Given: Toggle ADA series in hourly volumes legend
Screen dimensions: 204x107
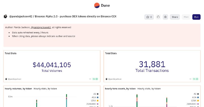Looking at the screenshot, I should 95,97.
